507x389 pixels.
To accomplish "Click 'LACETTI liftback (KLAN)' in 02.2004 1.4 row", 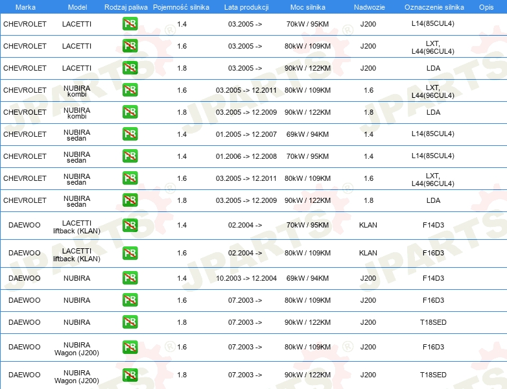I will point(77,227).
